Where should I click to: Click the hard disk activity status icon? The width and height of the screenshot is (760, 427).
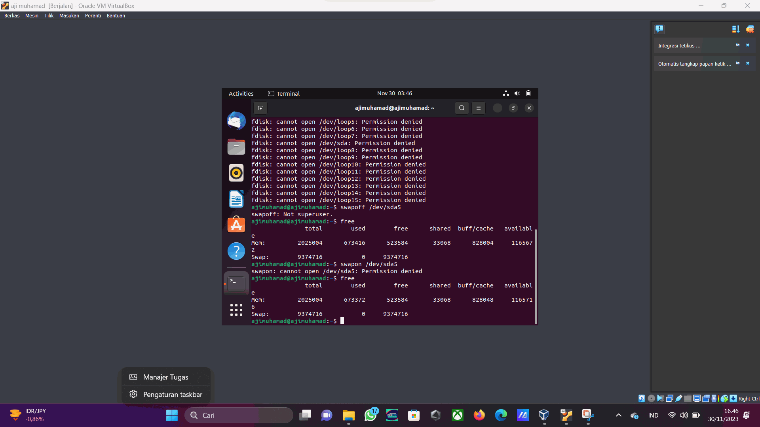[x=642, y=399]
